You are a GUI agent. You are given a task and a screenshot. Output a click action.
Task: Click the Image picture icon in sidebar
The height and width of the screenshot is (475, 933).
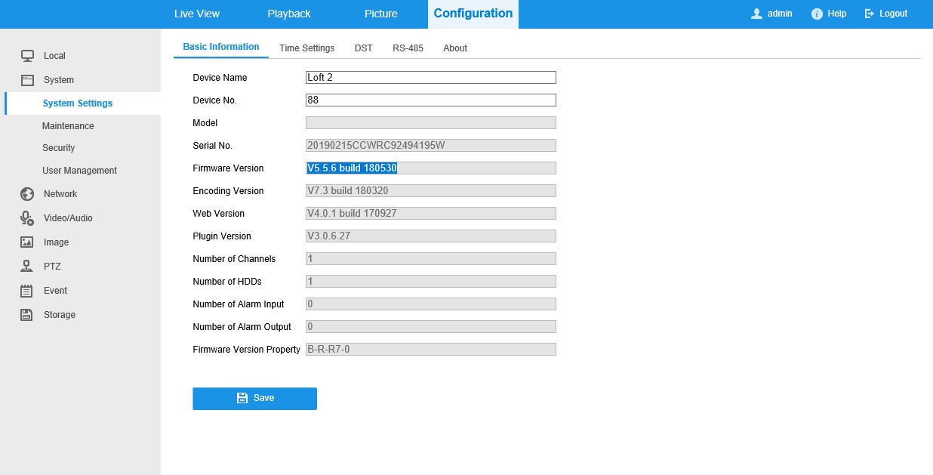[27, 242]
